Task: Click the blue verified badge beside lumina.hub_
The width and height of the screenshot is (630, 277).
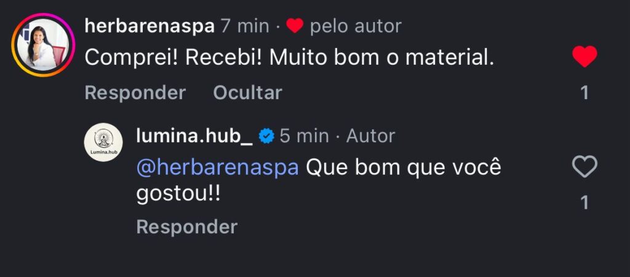Action: (x=266, y=135)
